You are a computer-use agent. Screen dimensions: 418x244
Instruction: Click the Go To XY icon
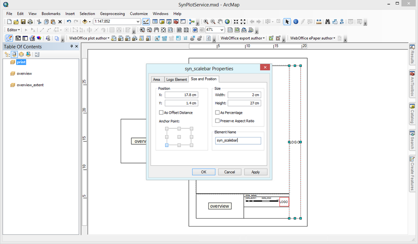tap(342, 22)
